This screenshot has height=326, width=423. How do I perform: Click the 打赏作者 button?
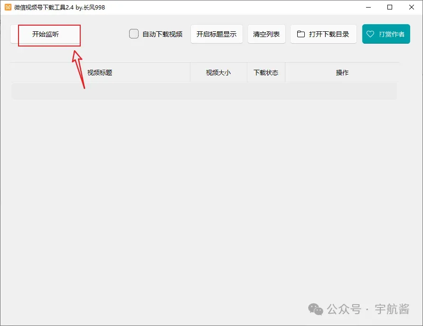(386, 34)
